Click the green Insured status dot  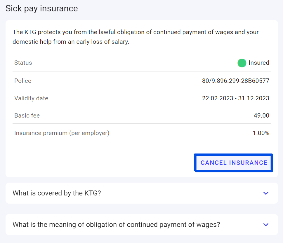pyautogui.click(x=242, y=63)
